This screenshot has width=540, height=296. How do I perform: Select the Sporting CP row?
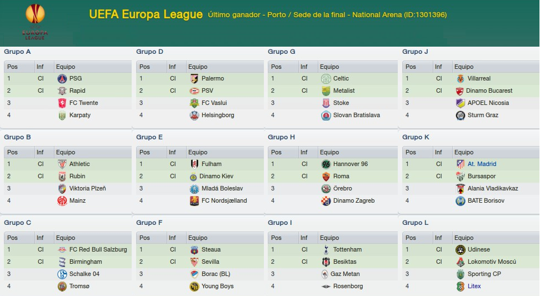coord(471,274)
